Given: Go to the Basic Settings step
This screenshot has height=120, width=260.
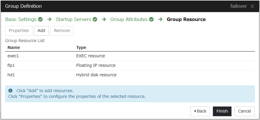Looking at the screenshot, I should pos(21,20).
